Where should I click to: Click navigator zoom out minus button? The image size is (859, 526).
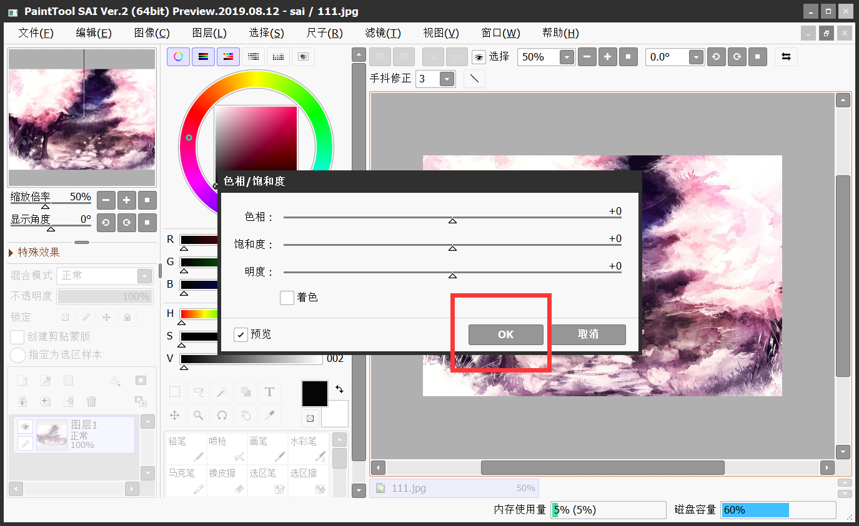(x=106, y=200)
